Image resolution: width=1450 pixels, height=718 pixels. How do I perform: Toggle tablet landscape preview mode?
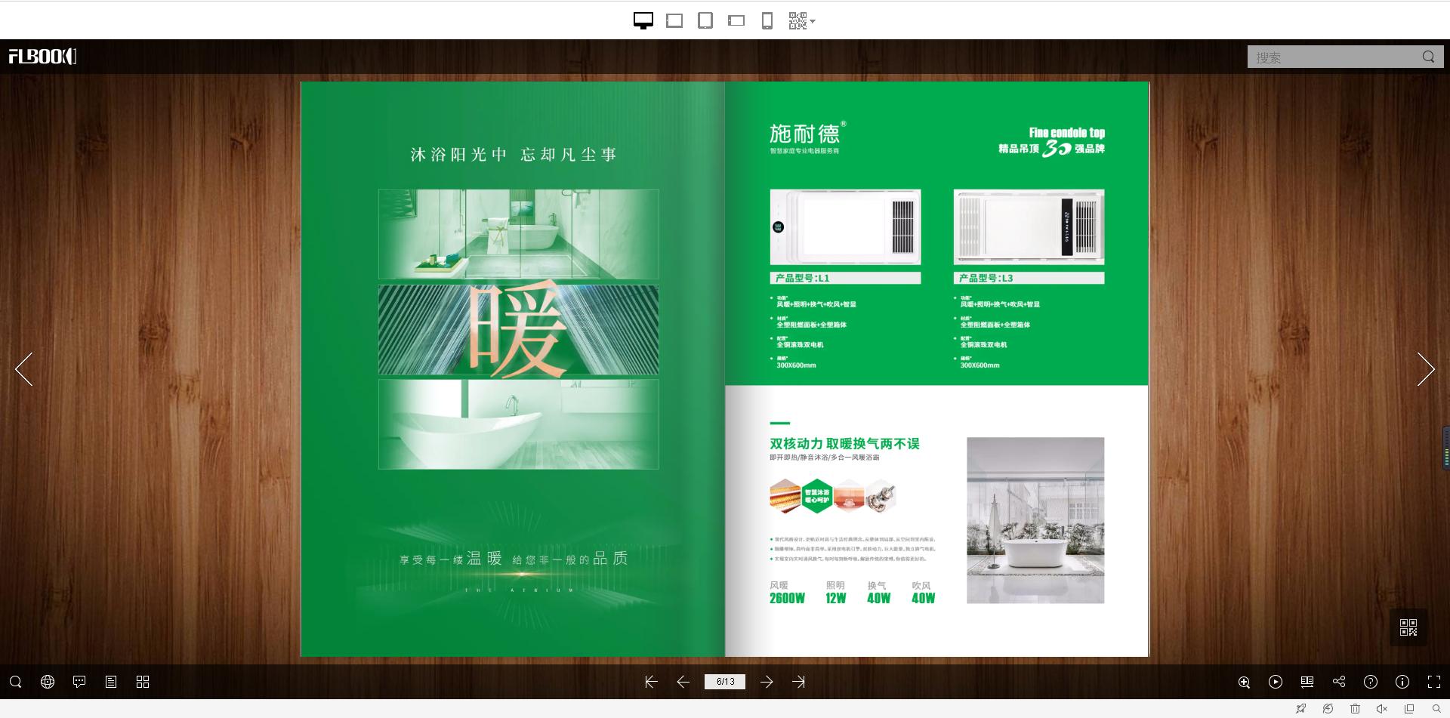coord(736,20)
